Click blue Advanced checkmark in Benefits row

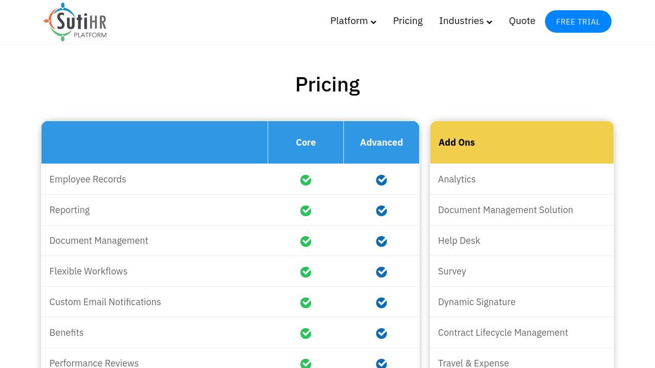[381, 333]
